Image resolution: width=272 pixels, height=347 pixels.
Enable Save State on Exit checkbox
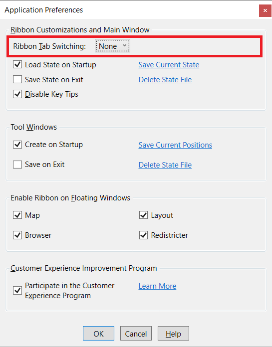point(17,79)
